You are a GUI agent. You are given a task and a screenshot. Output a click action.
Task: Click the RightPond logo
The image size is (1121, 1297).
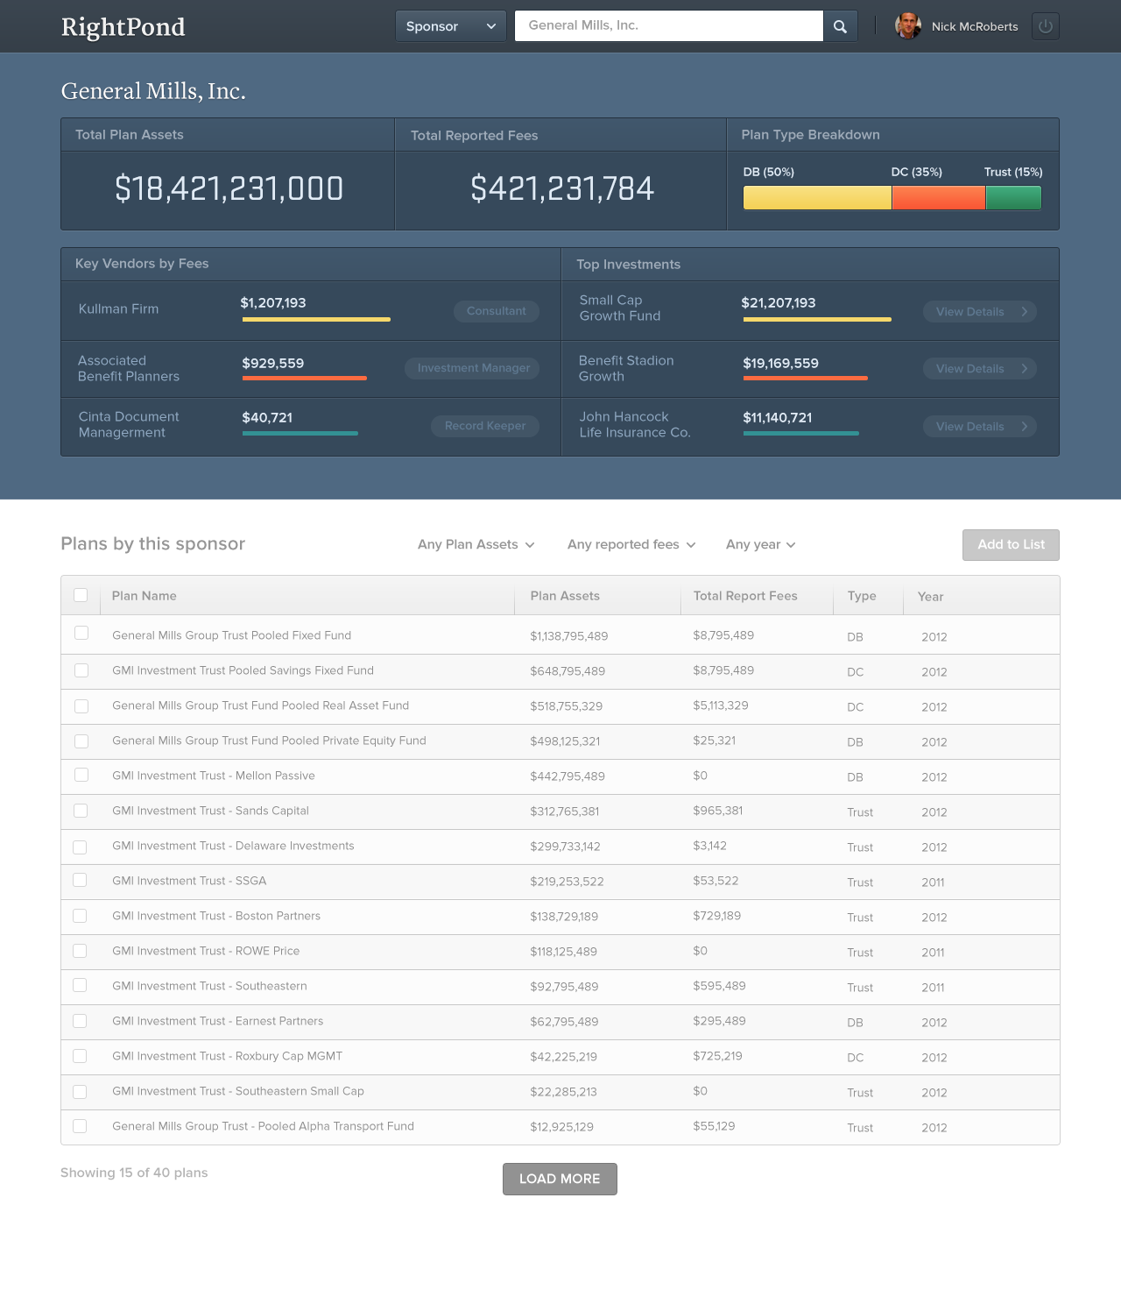[x=123, y=27]
